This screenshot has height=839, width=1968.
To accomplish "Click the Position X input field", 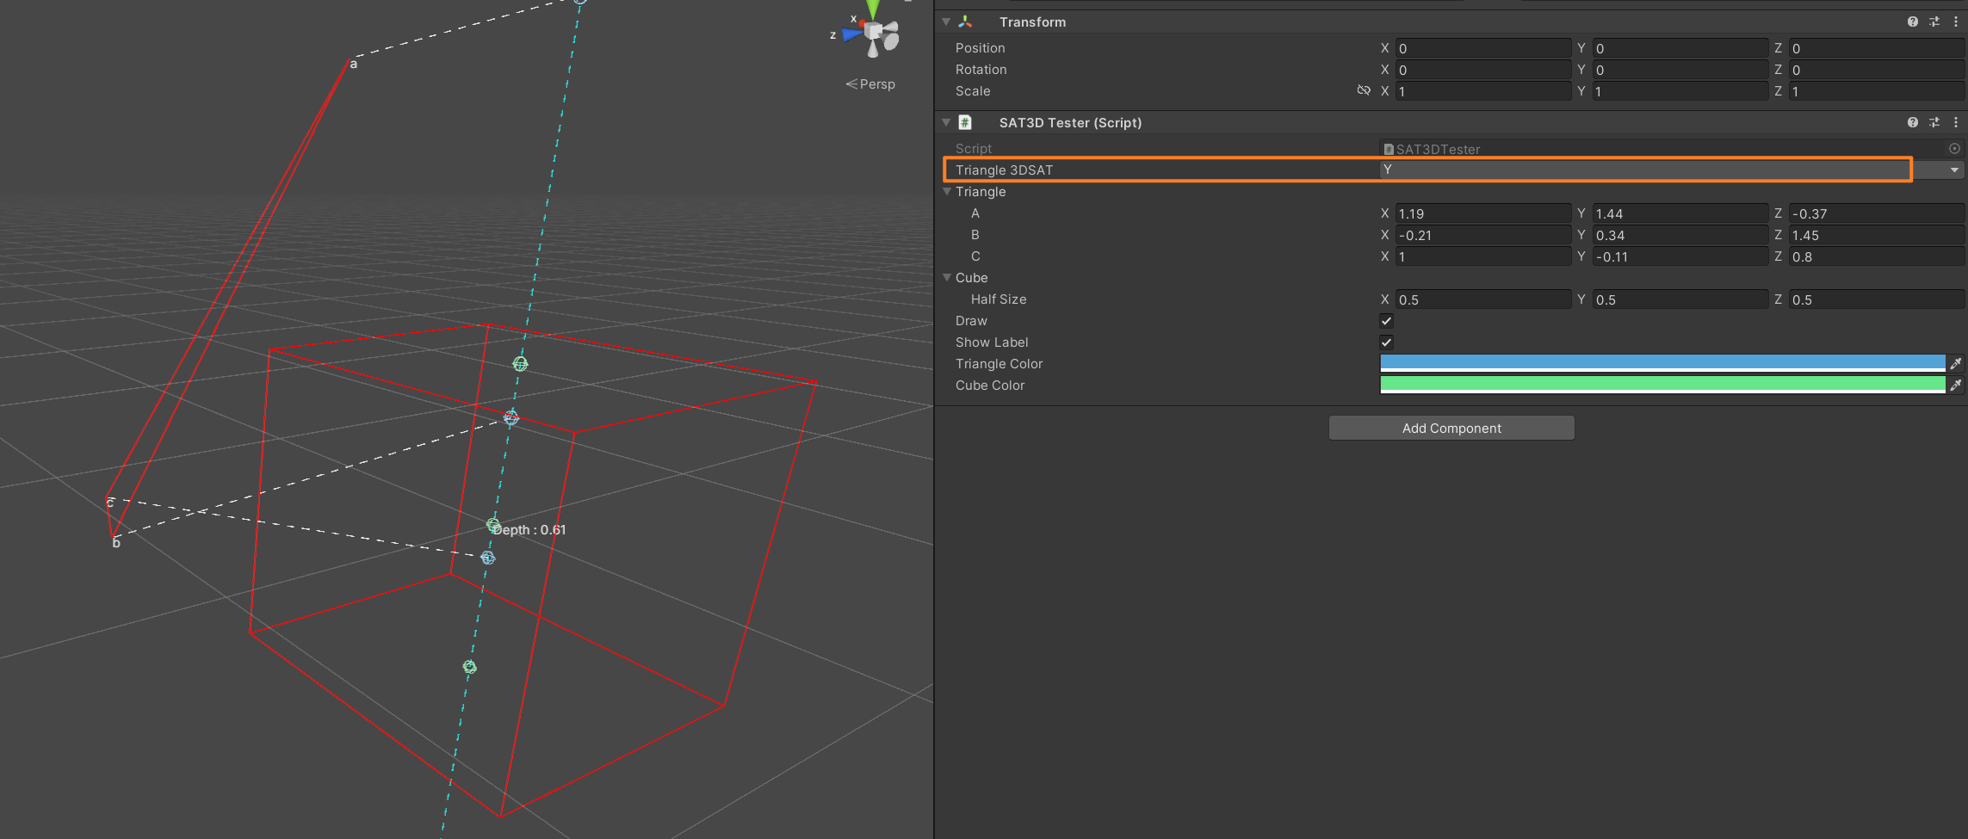I will pos(1482,47).
